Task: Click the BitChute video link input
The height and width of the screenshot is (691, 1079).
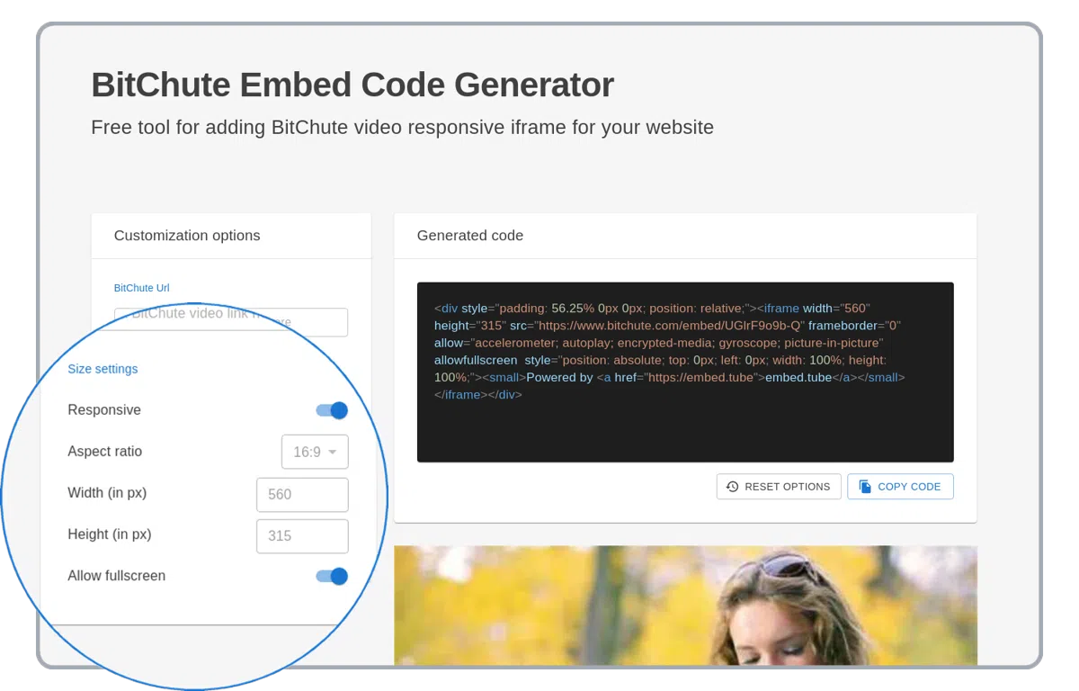Action: click(230, 322)
